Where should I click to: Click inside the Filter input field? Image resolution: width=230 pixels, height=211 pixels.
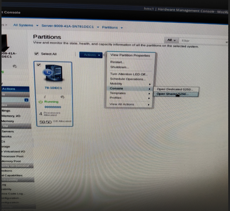pos(202,41)
